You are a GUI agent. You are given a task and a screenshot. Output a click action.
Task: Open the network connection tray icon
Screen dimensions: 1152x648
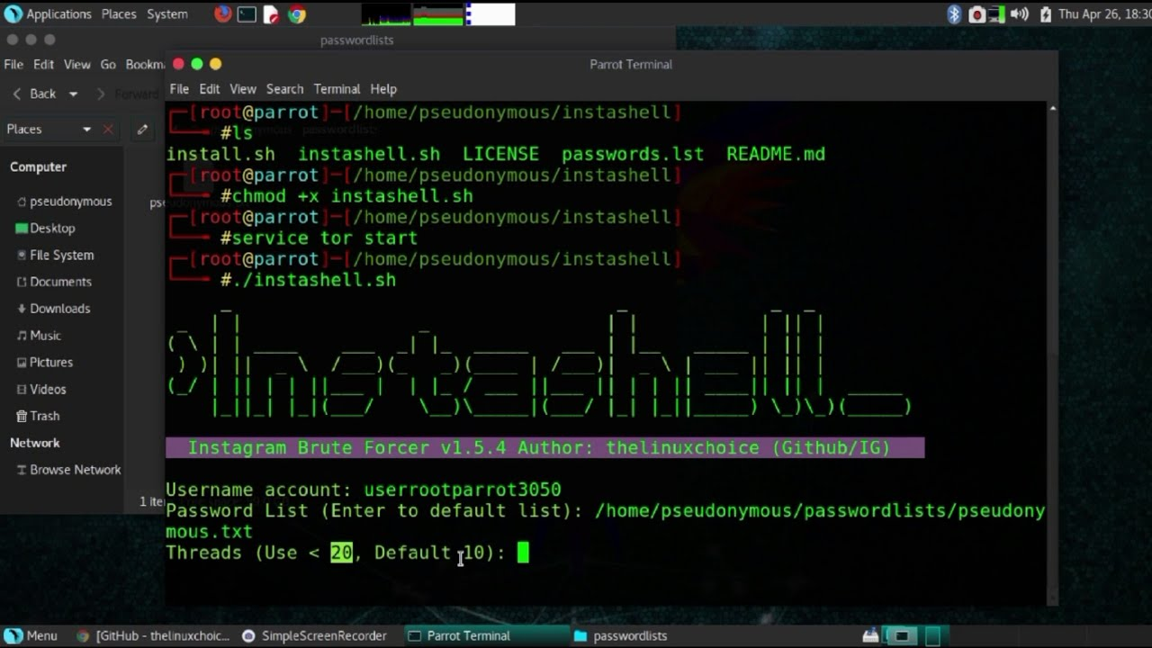click(997, 14)
